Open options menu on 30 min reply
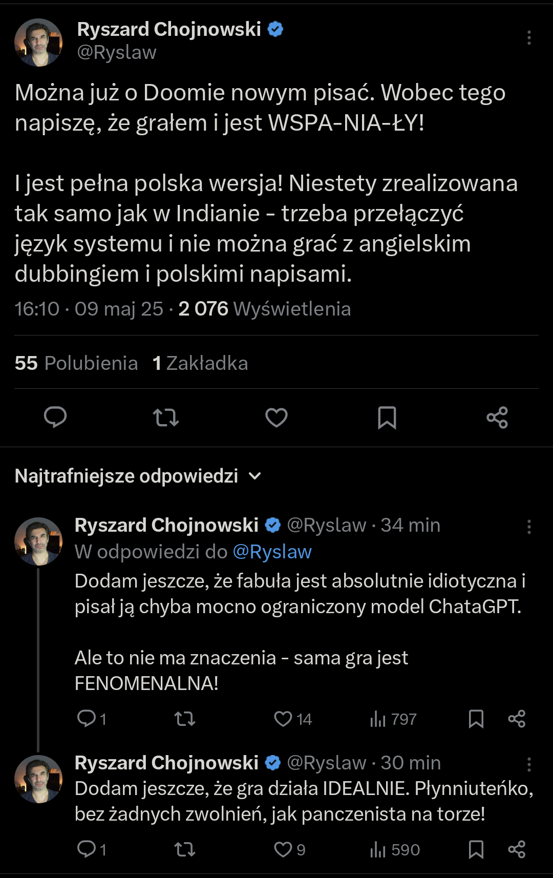Image resolution: width=553 pixels, height=878 pixels. click(529, 765)
